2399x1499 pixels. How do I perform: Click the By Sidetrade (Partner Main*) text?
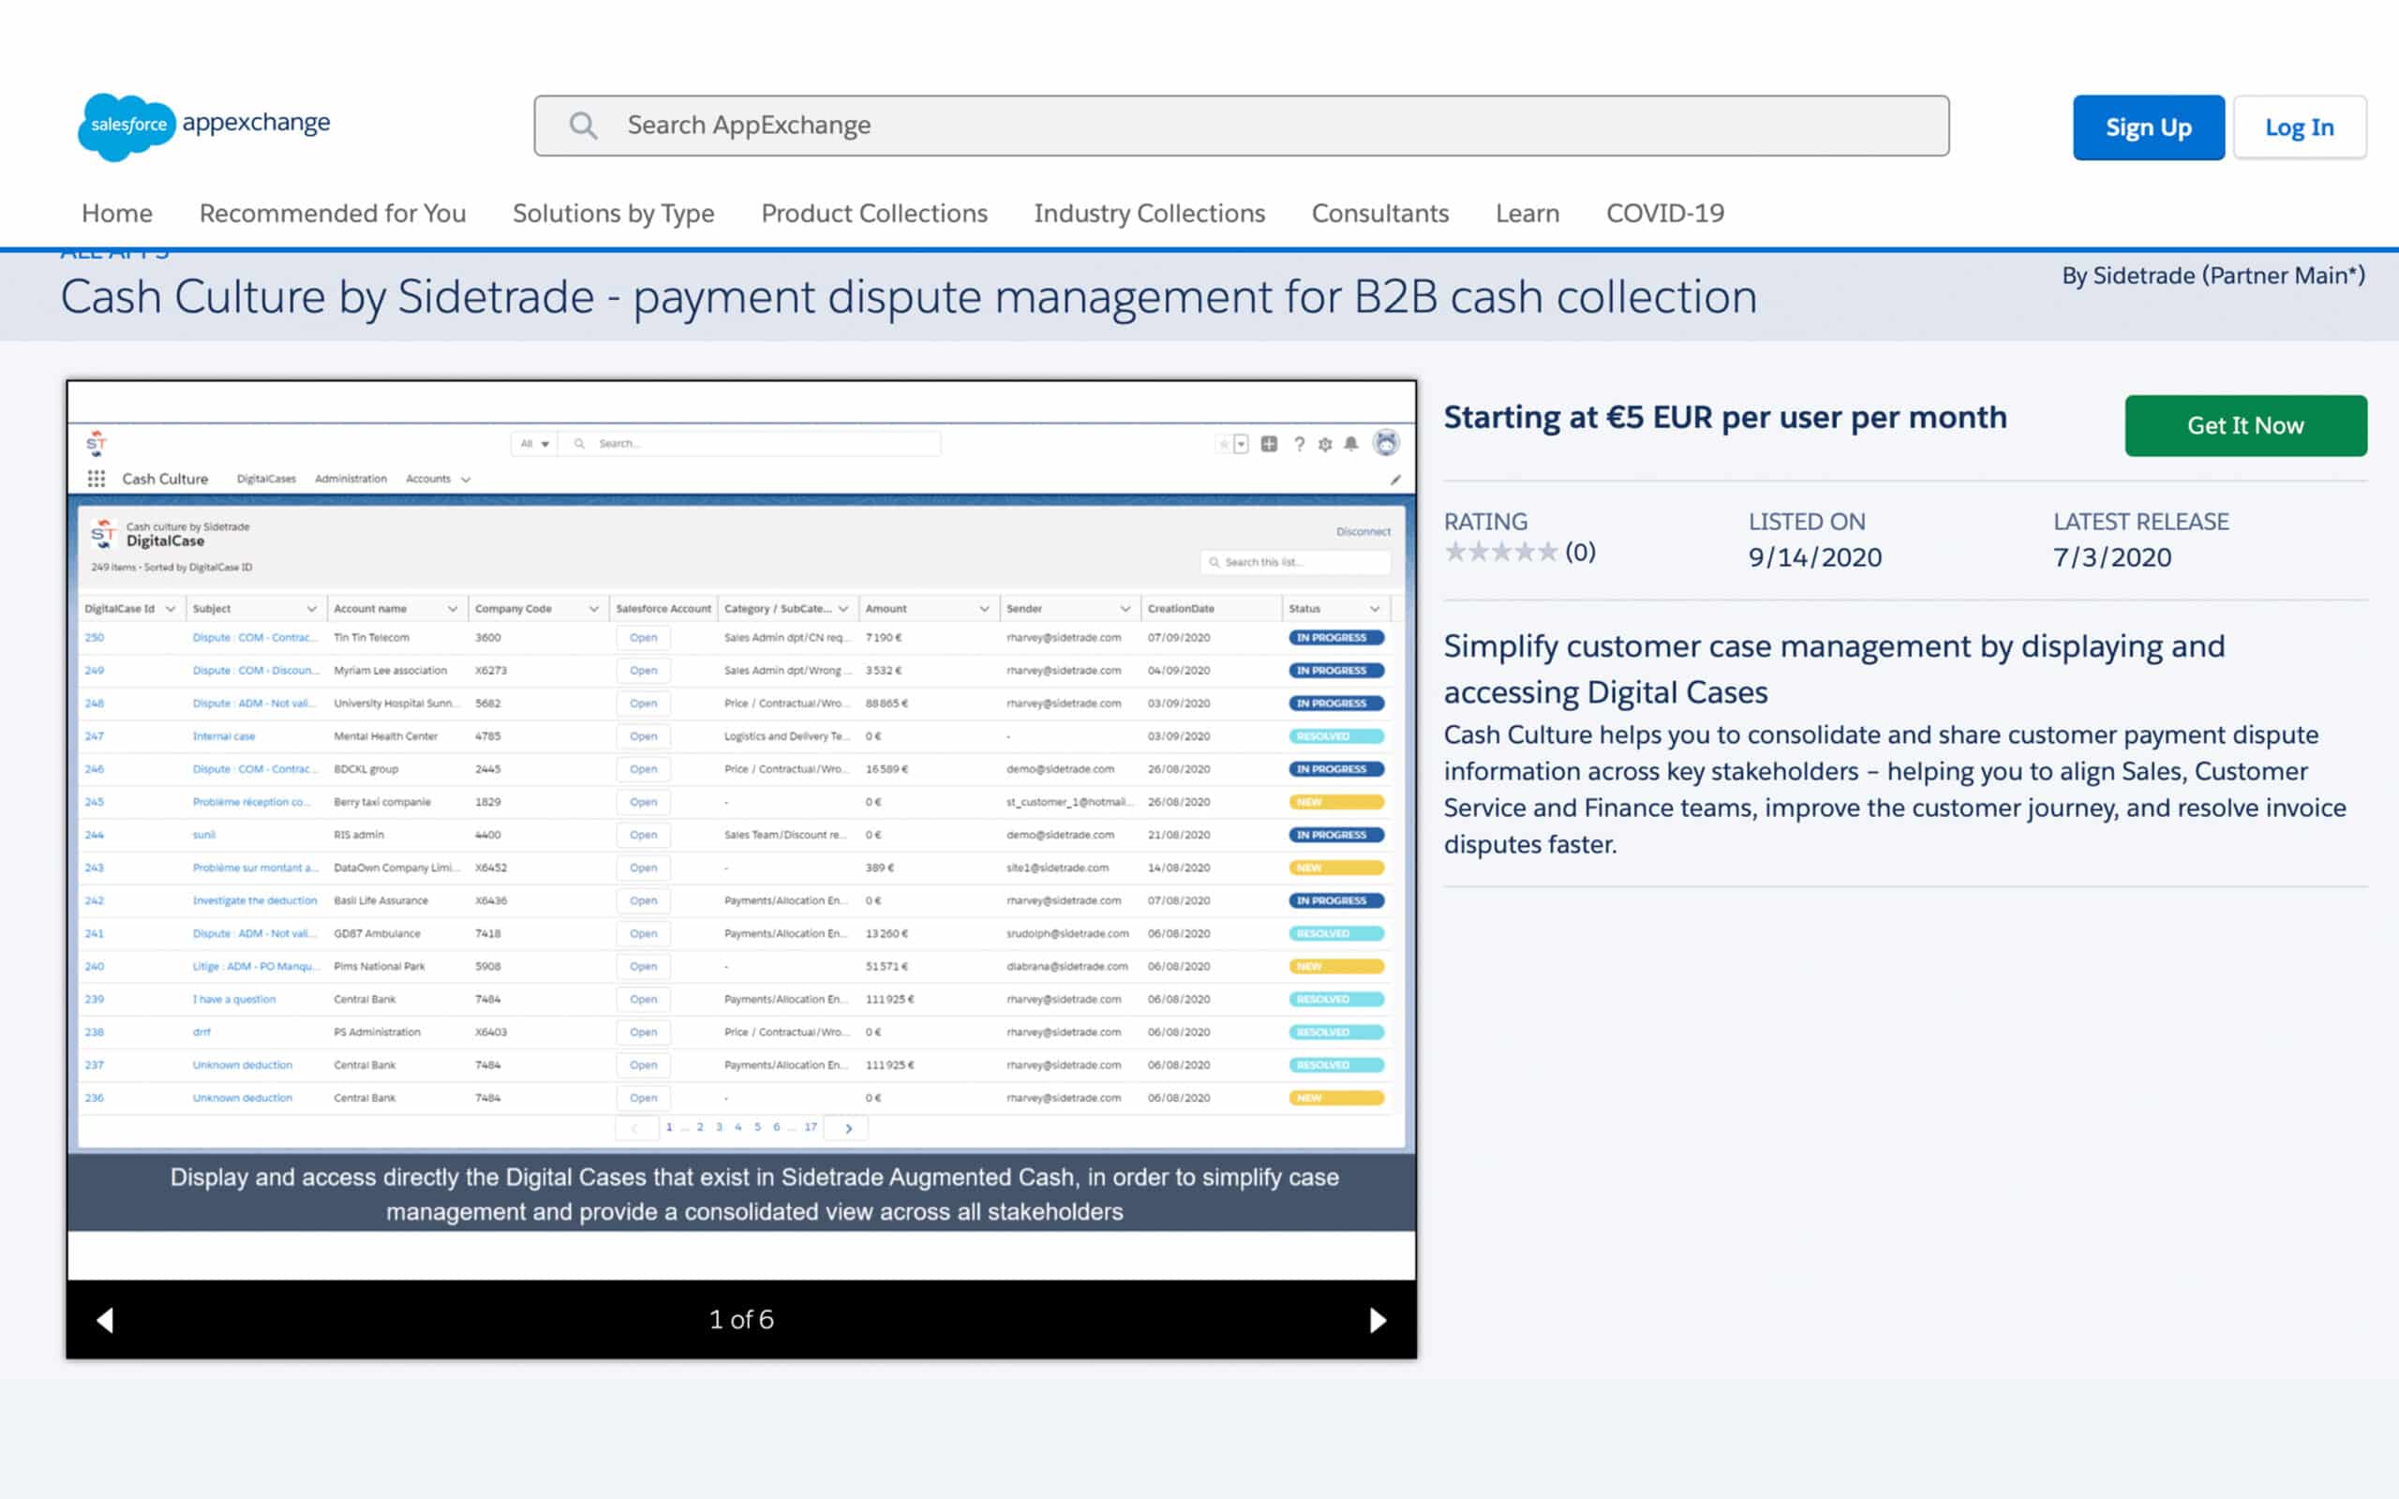tap(2213, 275)
